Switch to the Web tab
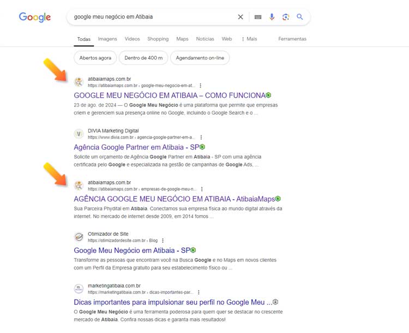 pyautogui.click(x=227, y=39)
